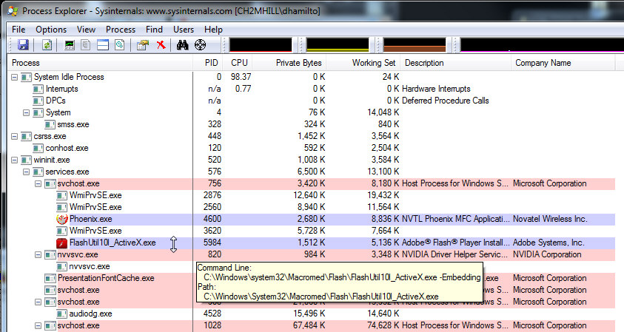Click the Deferred Procedure Calls description text
The height and width of the screenshot is (332, 624).
point(446,101)
